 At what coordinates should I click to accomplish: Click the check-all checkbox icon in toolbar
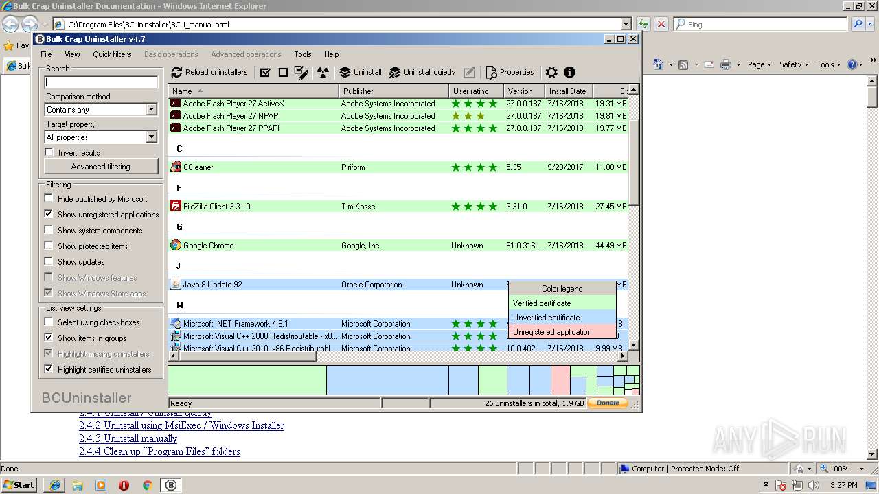tap(265, 72)
